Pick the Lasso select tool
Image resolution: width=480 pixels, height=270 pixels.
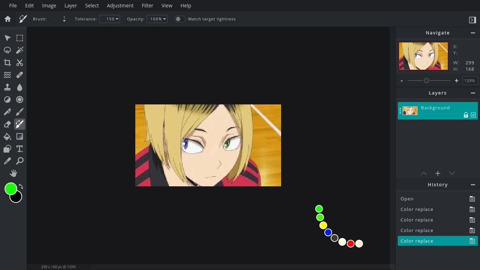(x=7, y=50)
